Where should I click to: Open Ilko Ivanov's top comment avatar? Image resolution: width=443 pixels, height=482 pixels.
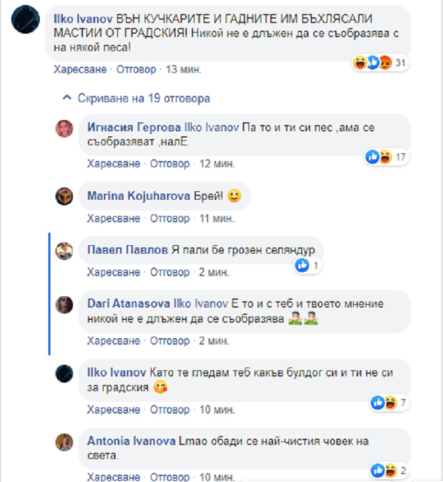(x=25, y=19)
